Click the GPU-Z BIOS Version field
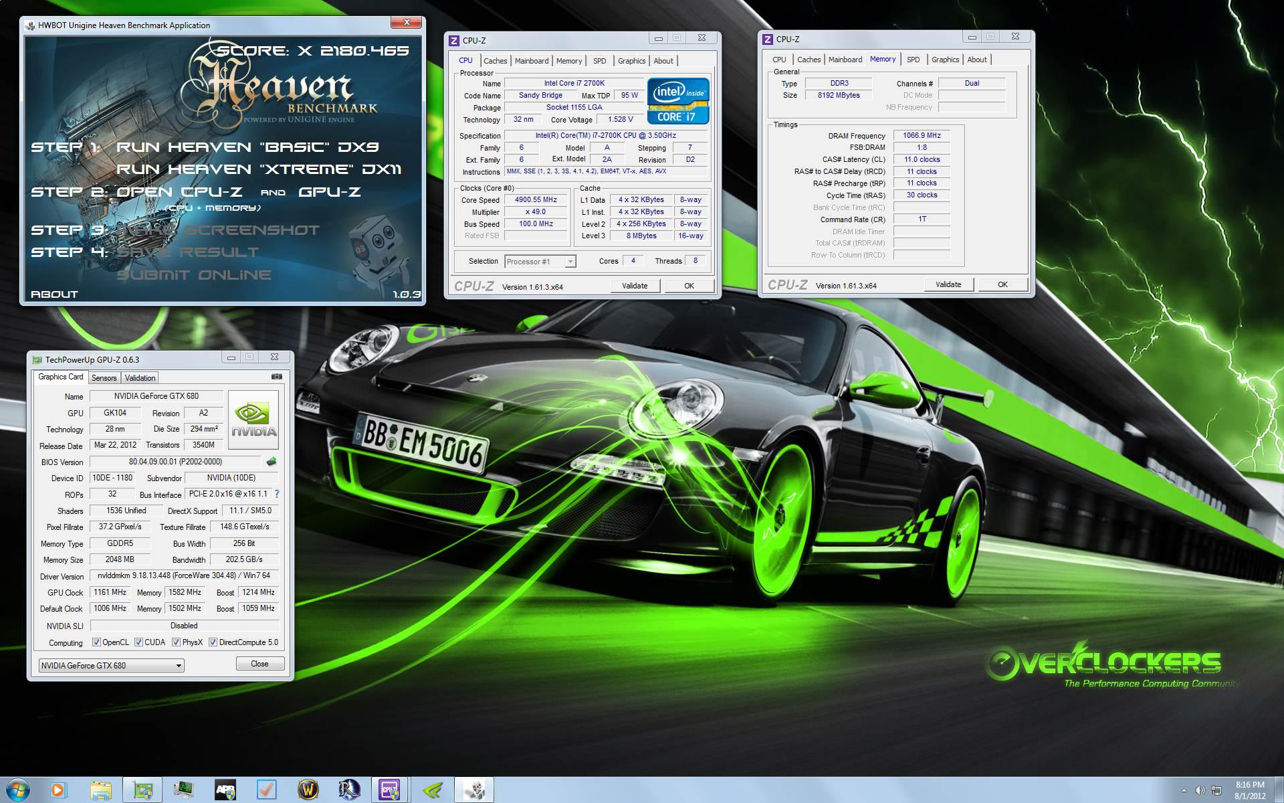1284x803 pixels. [x=175, y=462]
